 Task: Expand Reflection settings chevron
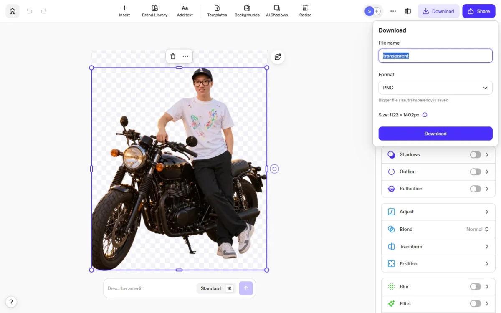point(487,189)
